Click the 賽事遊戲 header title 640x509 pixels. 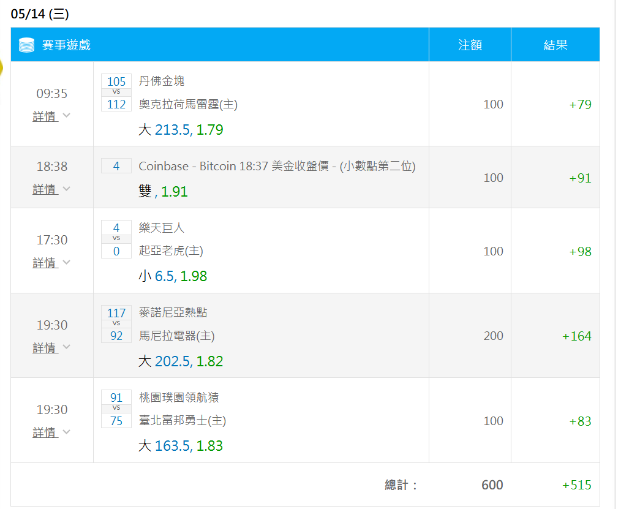point(66,45)
